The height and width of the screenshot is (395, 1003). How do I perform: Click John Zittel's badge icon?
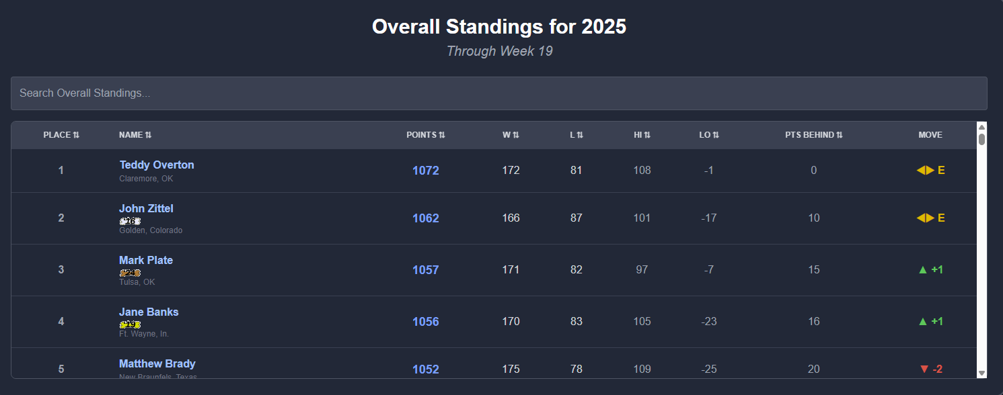[130, 221]
